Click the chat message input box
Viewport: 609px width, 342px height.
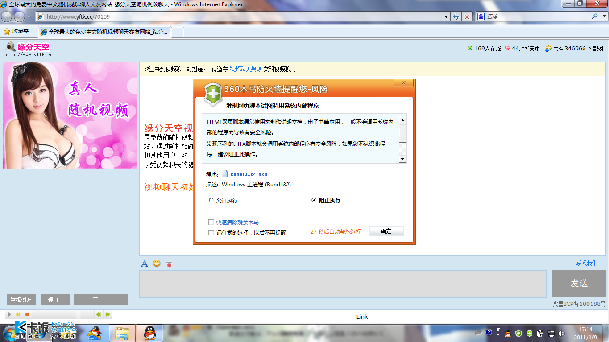click(x=343, y=284)
